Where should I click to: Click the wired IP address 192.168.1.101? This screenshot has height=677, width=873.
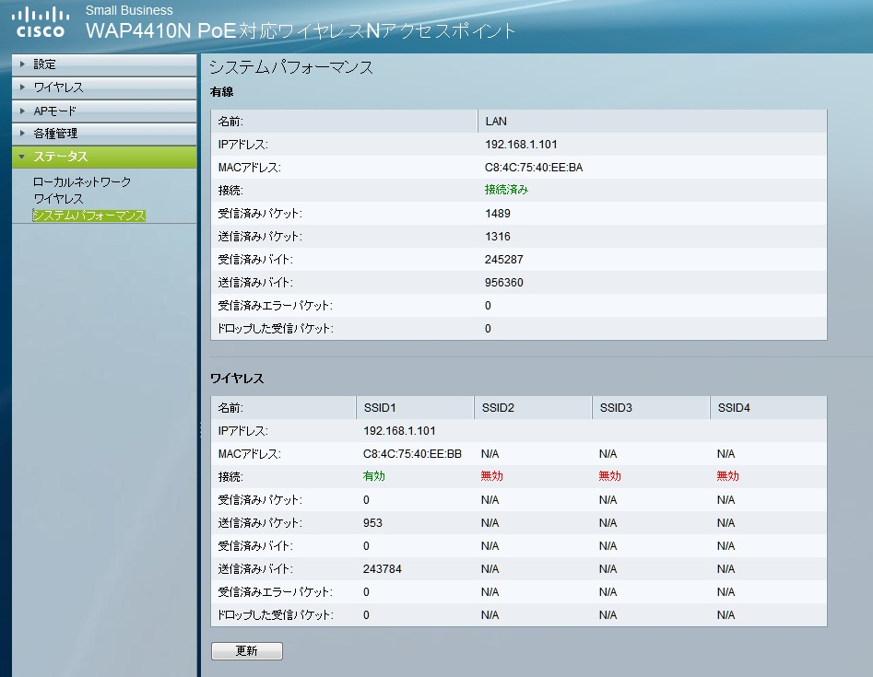coord(521,145)
